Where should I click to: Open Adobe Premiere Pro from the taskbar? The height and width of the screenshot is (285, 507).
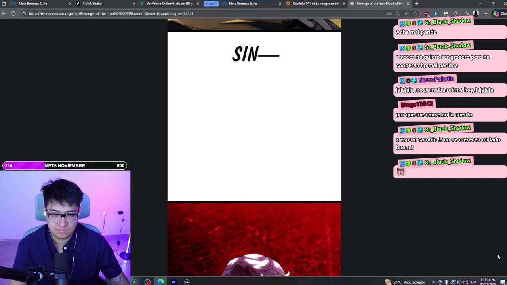pos(173,282)
